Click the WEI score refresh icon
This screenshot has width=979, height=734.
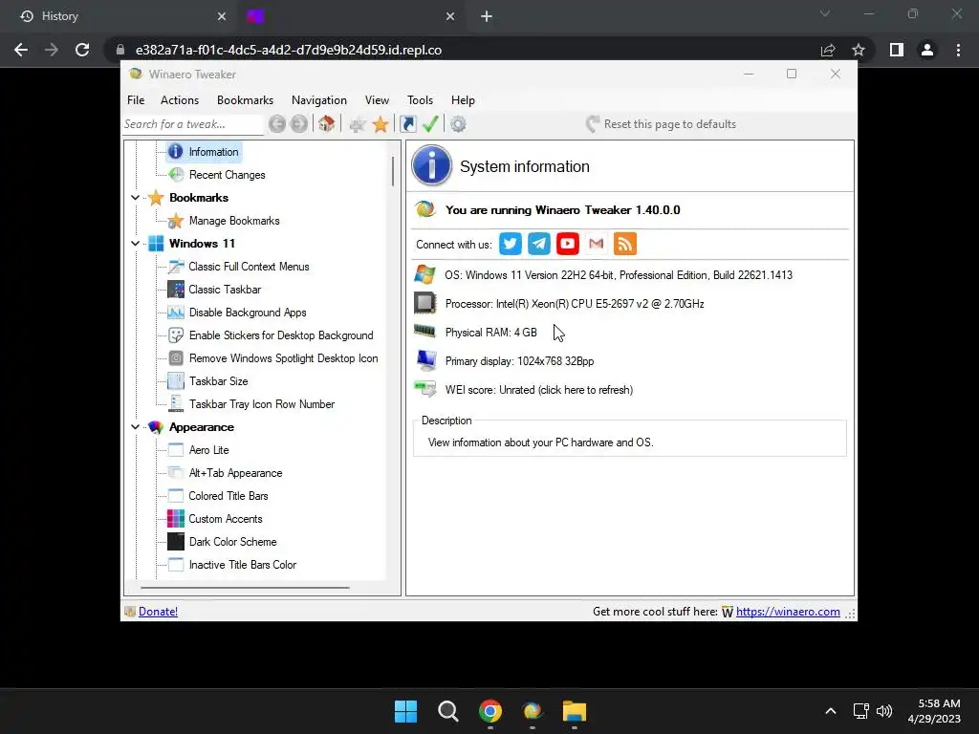425,390
